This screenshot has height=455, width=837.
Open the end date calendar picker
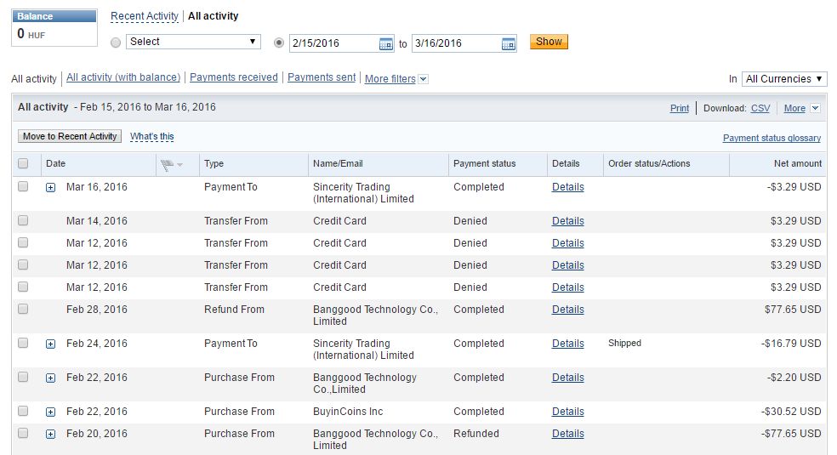(509, 43)
